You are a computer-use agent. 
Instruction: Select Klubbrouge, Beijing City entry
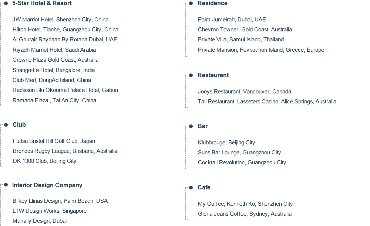[226, 143]
